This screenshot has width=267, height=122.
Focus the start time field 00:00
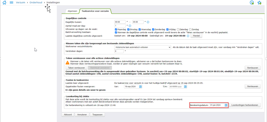point(120,22)
